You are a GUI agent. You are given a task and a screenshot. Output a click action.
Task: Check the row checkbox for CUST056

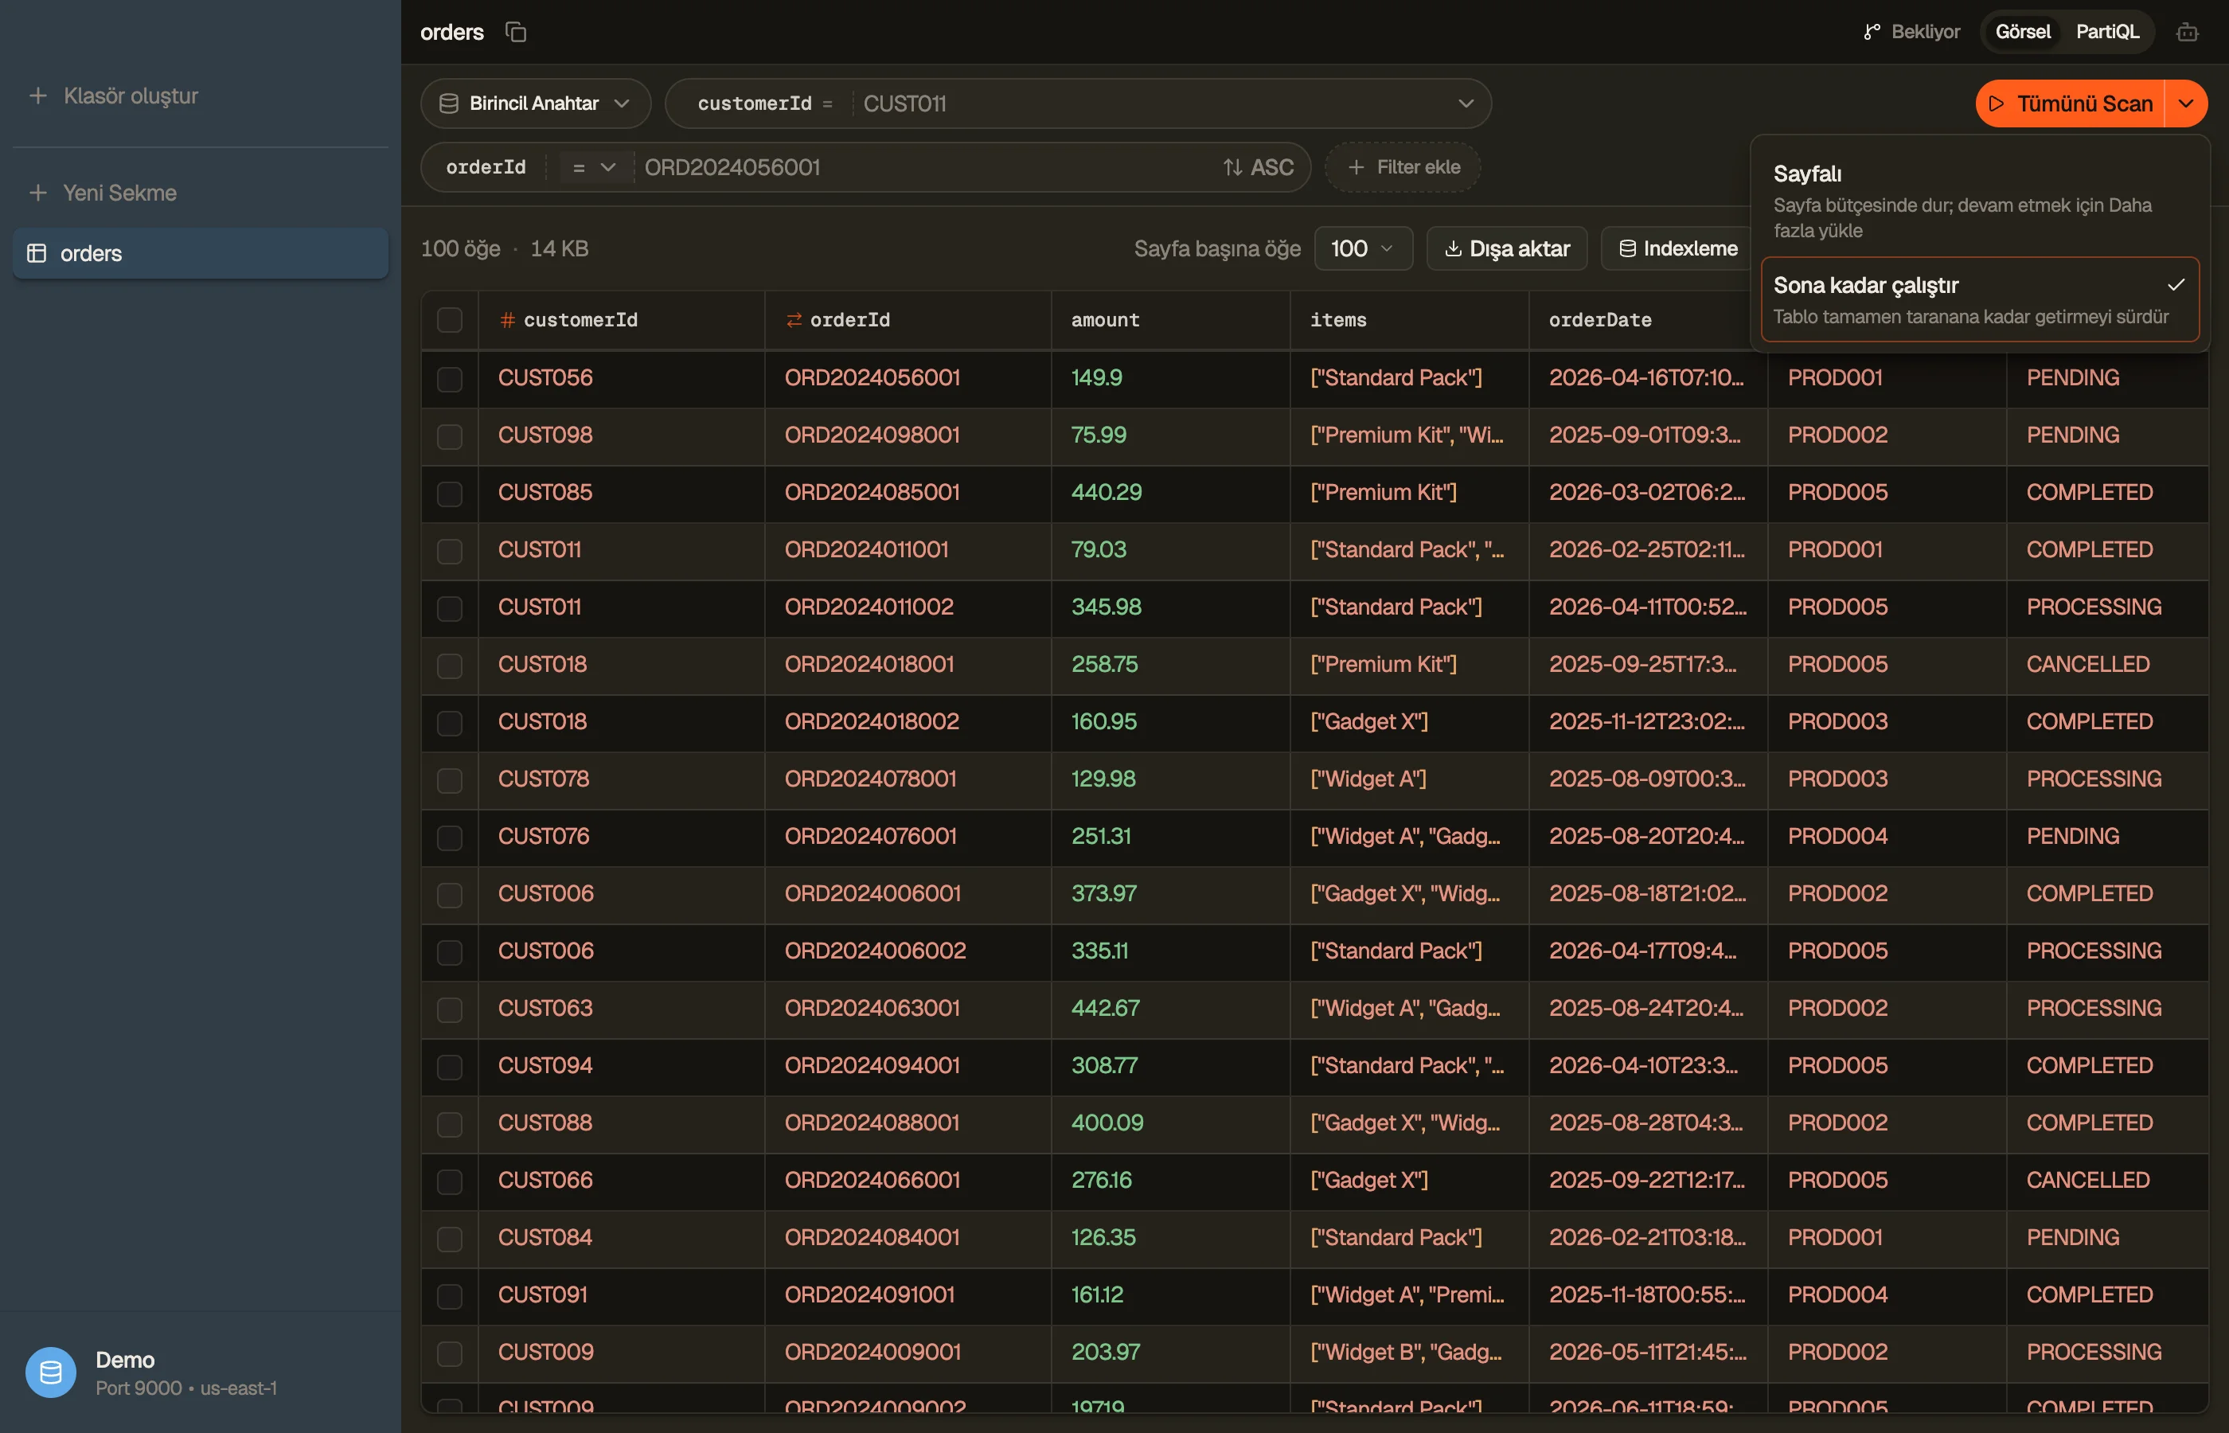(x=449, y=379)
